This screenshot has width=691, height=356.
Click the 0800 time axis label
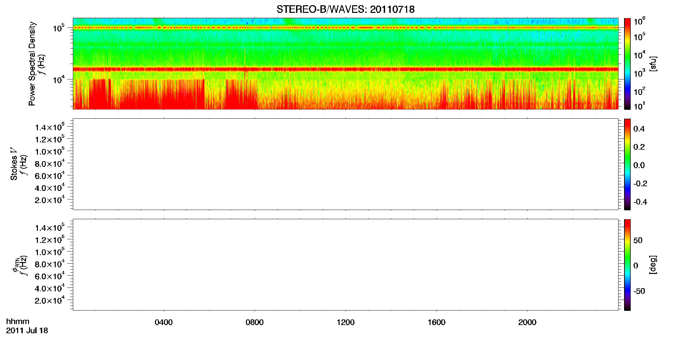(255, 322)
